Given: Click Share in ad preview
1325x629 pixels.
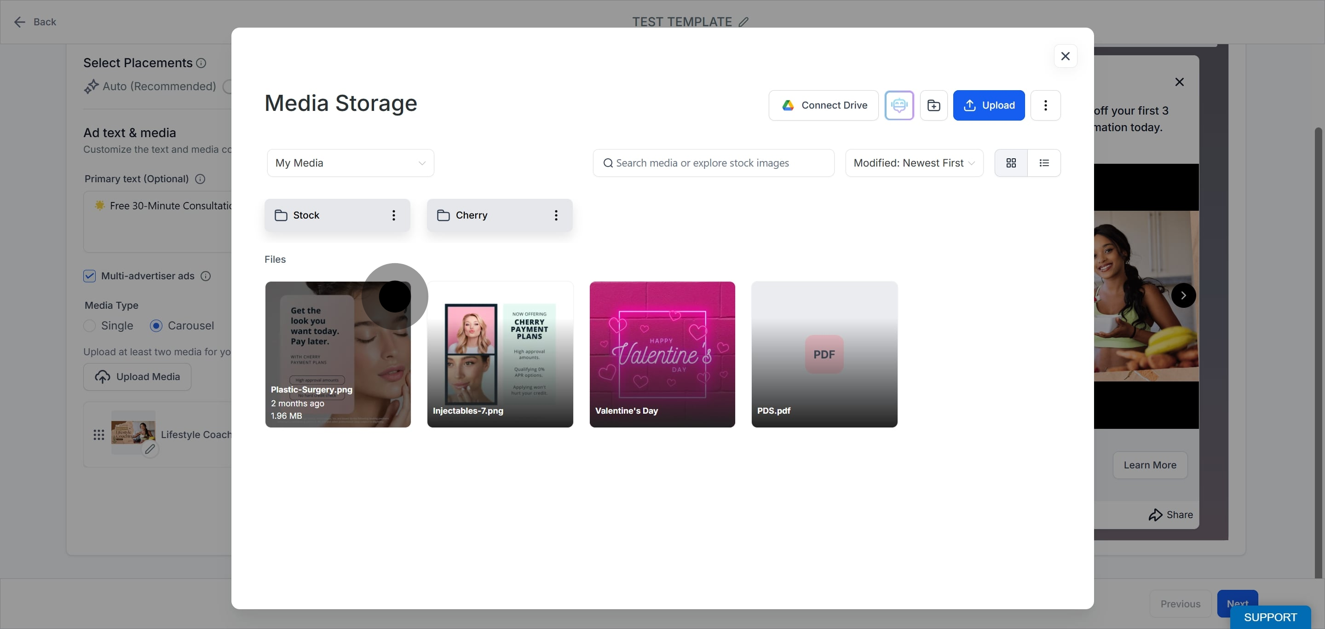Looking at the screenshot, I should 1170,514.
